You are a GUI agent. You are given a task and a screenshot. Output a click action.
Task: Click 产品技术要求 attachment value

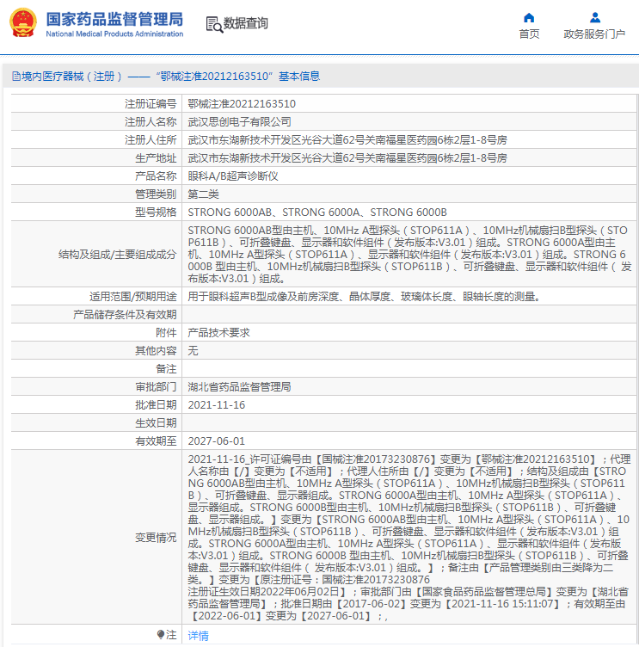click(x=218, y=333)
